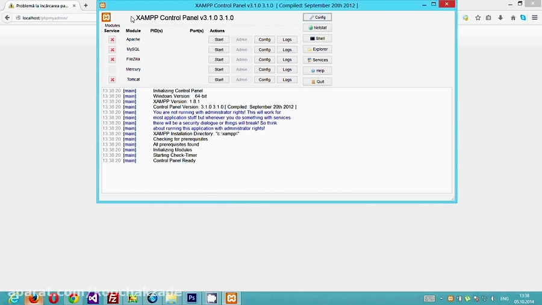Open the file folder taskbar icon
The image size is (542, 305).
point(172,298)
